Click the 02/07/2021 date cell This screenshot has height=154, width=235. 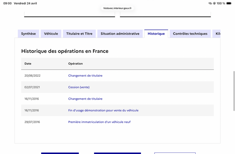pyautogui.click(x=32, y=87)
